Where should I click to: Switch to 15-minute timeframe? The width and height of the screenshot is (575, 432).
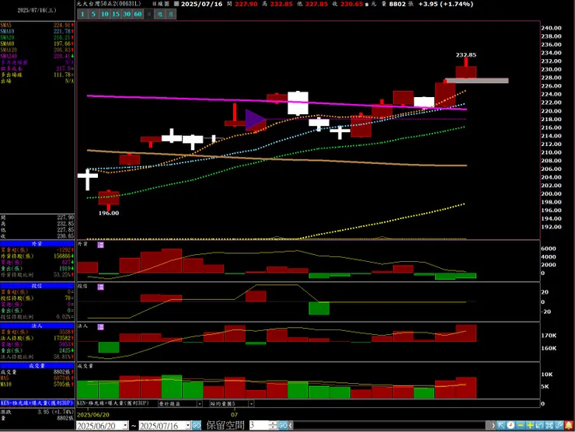pyautogui.click(x=116, y=14)
